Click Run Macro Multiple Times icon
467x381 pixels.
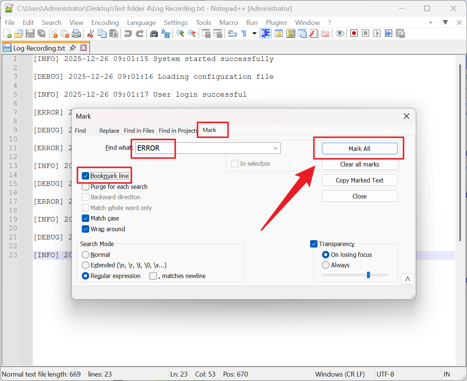(389, 34)
